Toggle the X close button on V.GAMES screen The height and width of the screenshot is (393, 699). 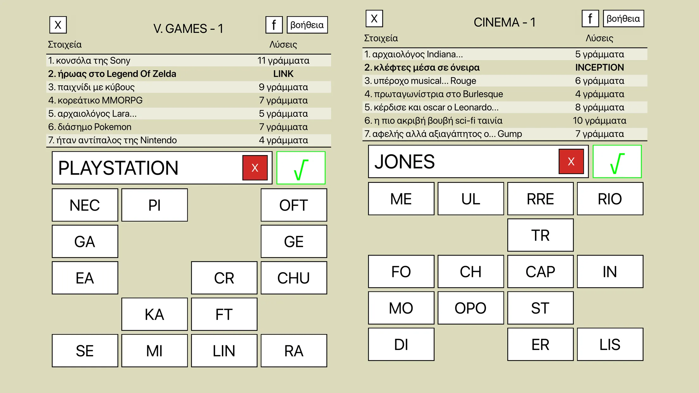[57, 25]
